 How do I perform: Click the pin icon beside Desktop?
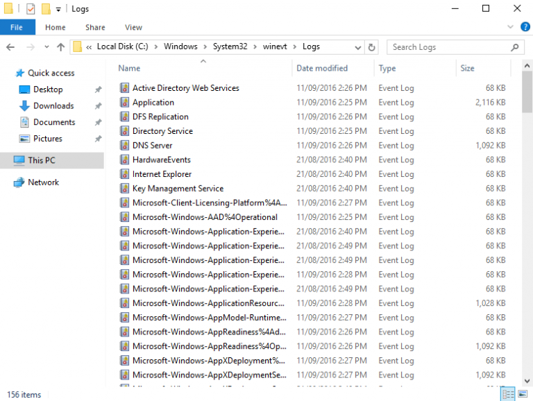(98, 89)
